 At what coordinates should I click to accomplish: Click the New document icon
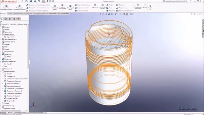(22, 1)
